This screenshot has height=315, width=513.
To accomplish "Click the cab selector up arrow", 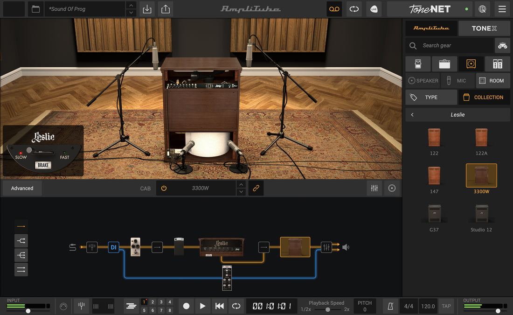I will click(x=241, y=185).
